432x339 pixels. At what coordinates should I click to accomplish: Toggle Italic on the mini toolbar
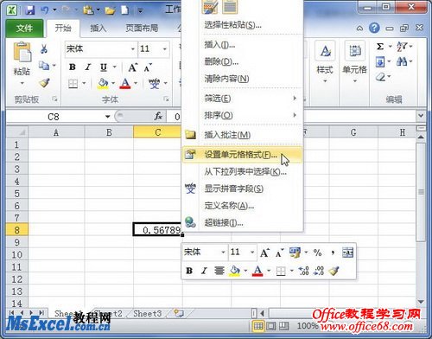(x=204, y=271)
